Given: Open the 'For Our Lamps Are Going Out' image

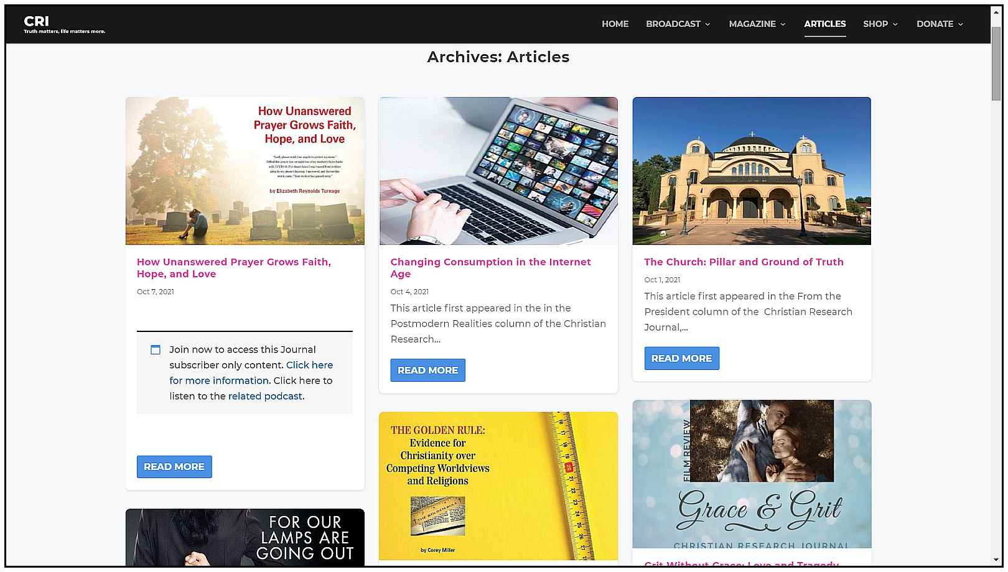Looking at the screenshot, I should (x=245, y=537).
